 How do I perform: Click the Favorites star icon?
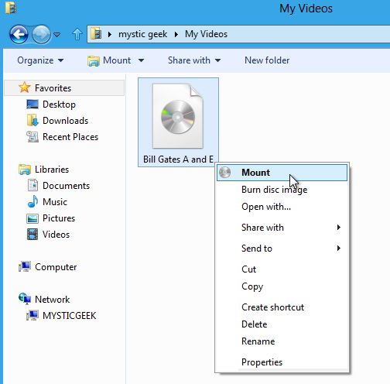point(24,87)
